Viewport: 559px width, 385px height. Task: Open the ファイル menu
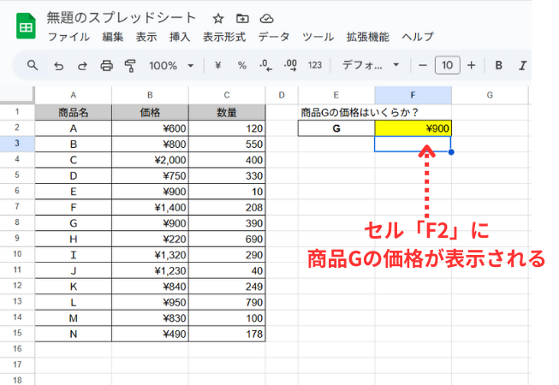67,37
